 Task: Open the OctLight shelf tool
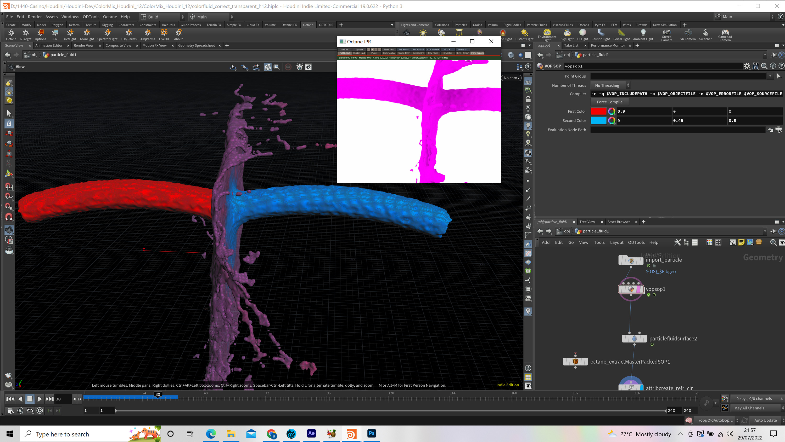tap(70, 33)
